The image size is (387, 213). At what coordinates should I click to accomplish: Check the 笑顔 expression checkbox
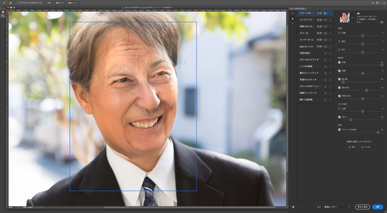[x=339, y=33]
